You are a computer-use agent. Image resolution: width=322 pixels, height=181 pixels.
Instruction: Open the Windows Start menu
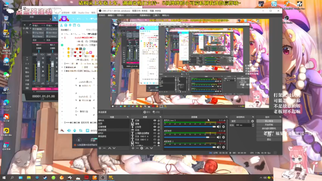4,178
